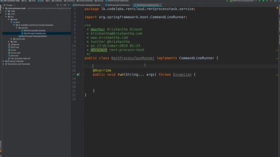
Task: Select RentProcessTaskApplication in project tree
Action: (34, 36)
